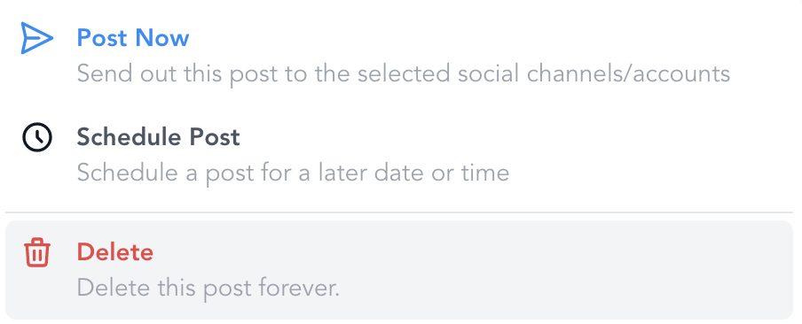Click the blue "Post Now" heading text
This screenshot has height=324, width=802.
point(133,38)
